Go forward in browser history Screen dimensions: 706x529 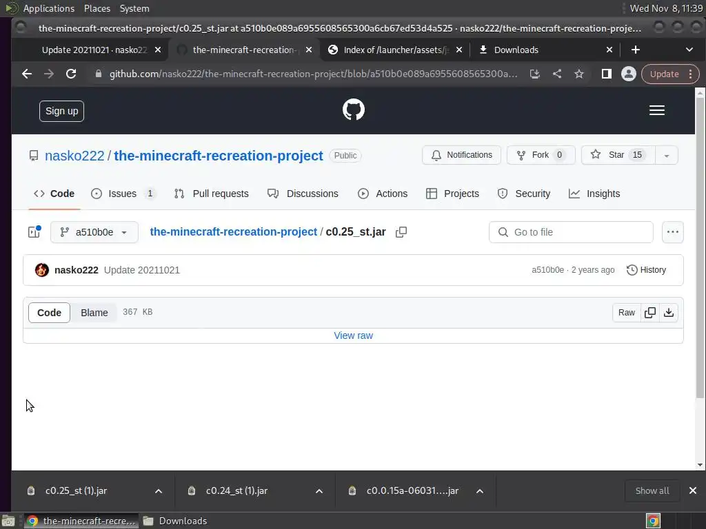click(49, 74)
